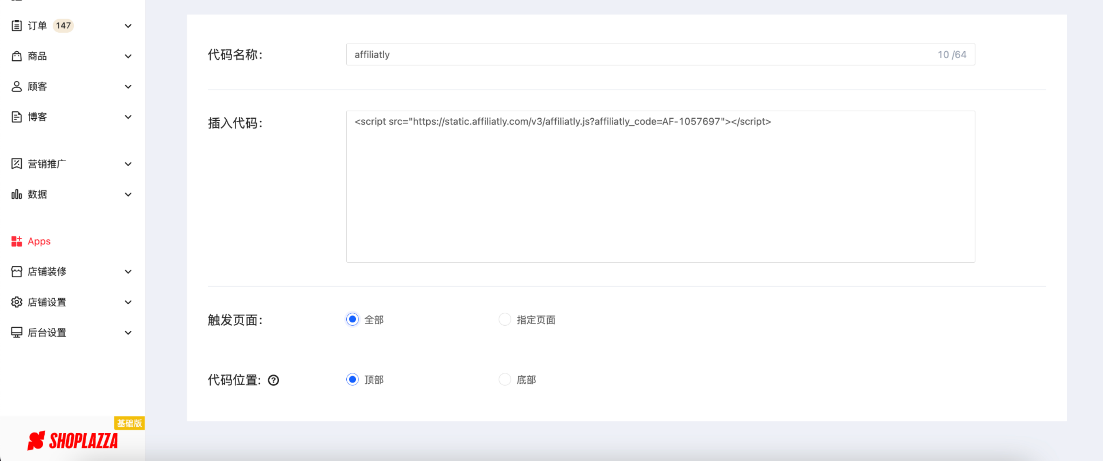Expand the 商品 menu chevron
Viewport: 1103px width, 461px height.
(128, 56)
